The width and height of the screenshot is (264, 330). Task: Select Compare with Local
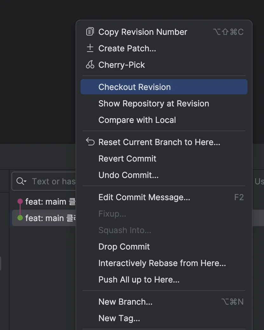coord(137,120)
